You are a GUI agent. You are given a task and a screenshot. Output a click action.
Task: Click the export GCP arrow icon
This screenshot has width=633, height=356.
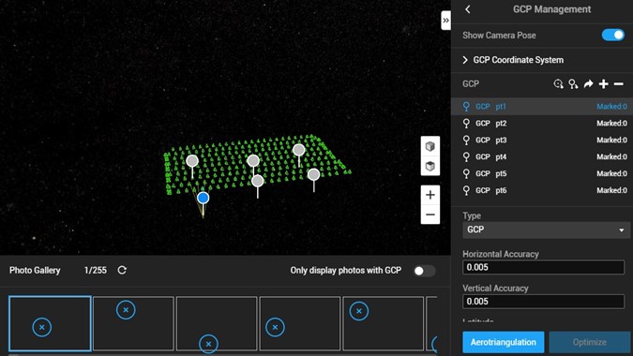click(x=588, y=84)
